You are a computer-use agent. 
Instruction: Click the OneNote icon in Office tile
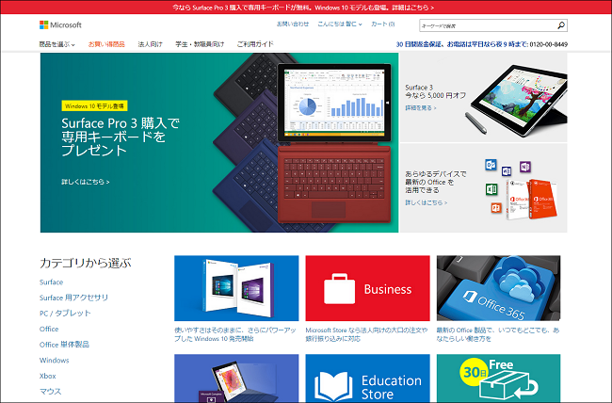525,167
